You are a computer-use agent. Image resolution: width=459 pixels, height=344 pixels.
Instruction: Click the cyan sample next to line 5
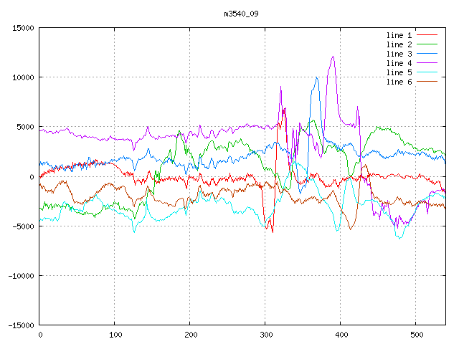click(427, 72)
